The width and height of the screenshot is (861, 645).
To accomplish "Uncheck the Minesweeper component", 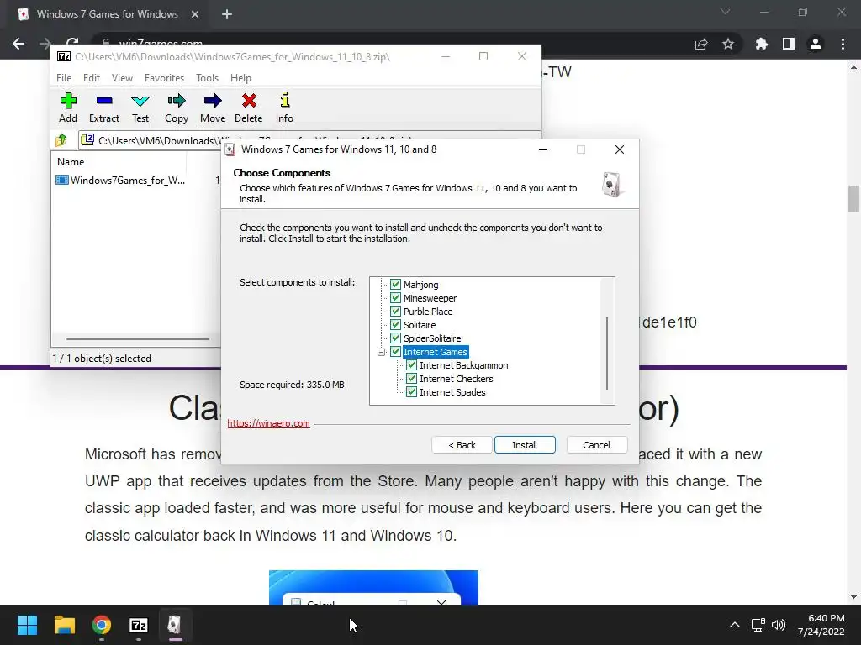I will point(395,298).
